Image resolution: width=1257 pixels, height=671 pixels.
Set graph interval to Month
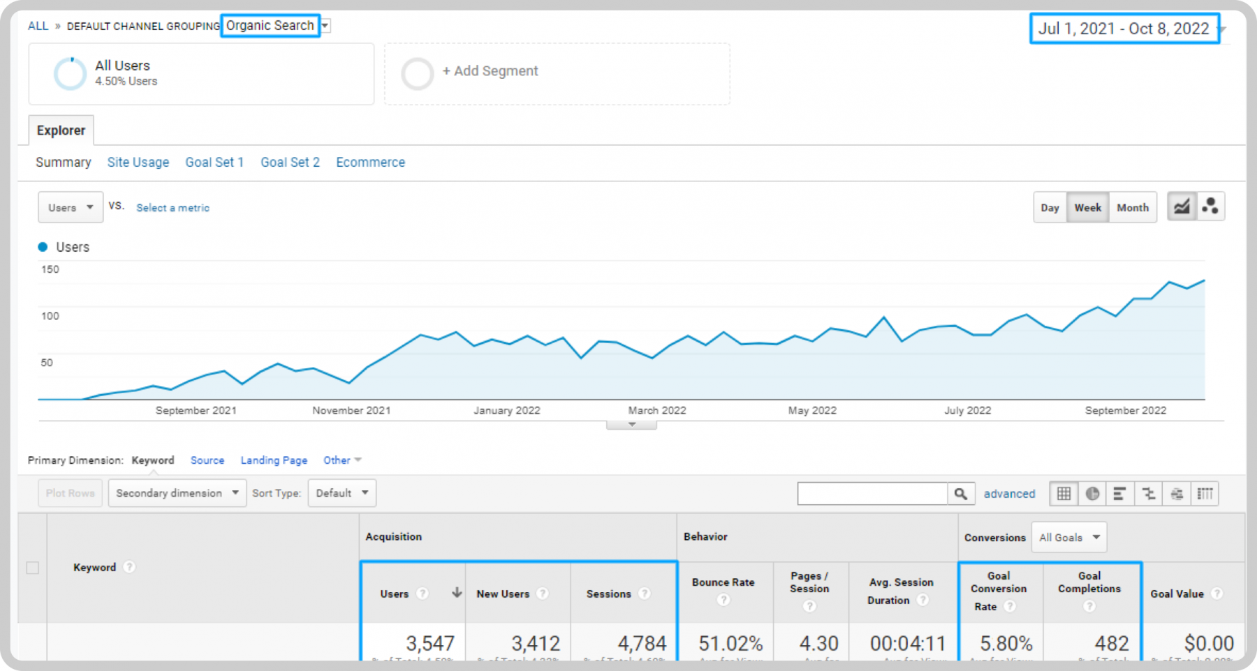click(1133, 208)
